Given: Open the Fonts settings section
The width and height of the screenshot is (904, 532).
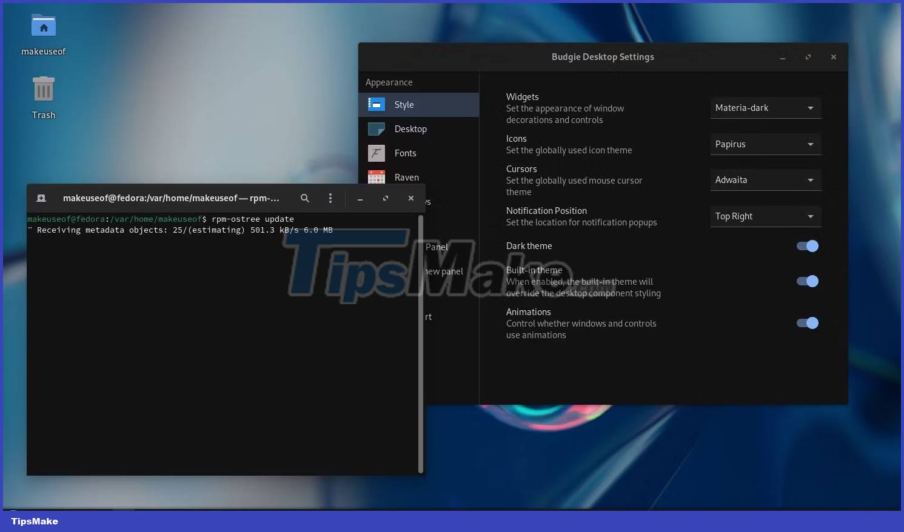Looking at the screenshot, I should point(404,153).
